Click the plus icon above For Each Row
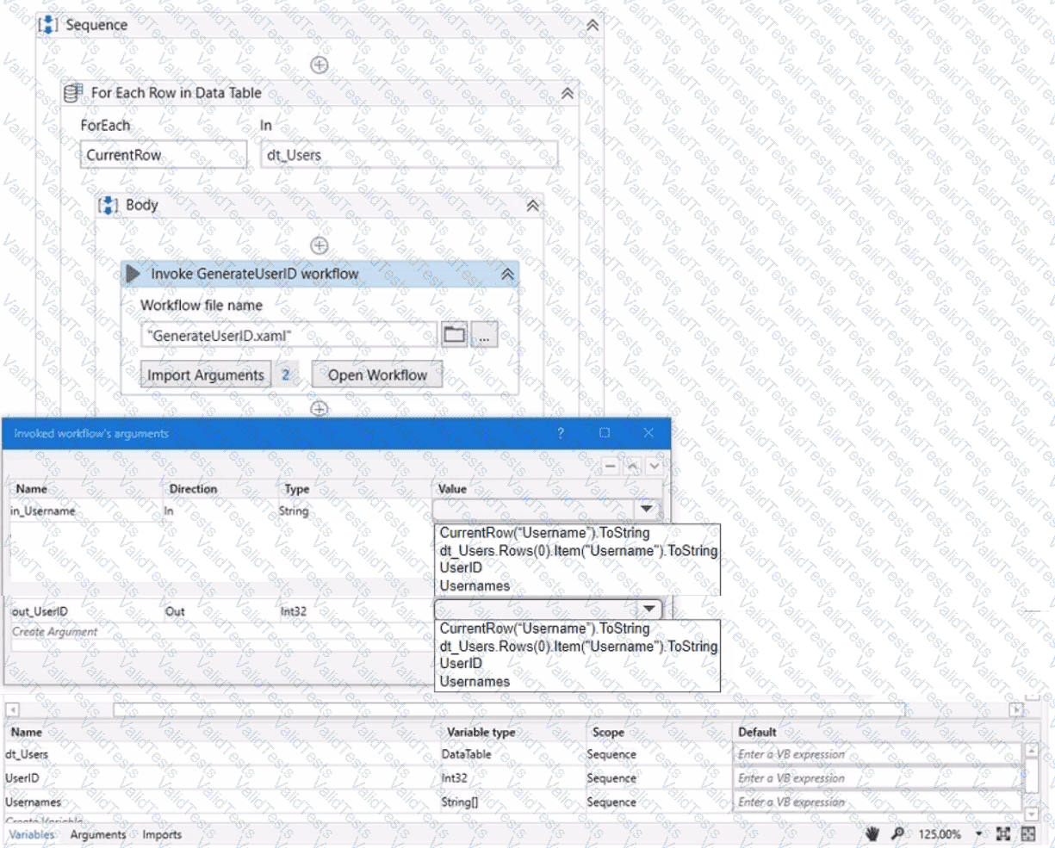1055x848 pixels. (319, 65)
